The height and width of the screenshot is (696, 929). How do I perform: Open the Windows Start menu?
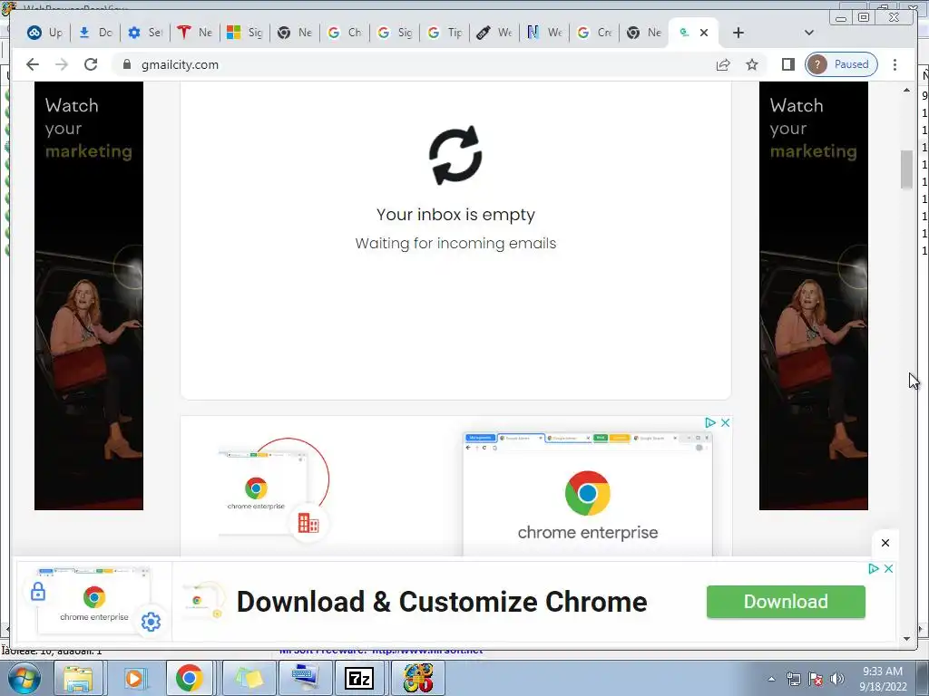[x=23, y=678]
